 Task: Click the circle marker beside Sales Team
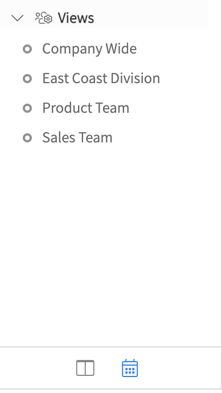27,138
